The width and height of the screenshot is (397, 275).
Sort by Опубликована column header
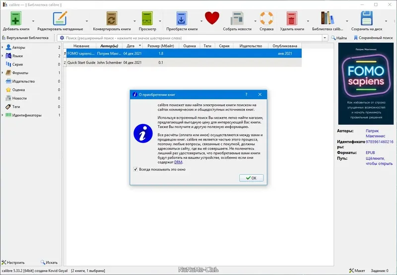(x=285, y=46)
